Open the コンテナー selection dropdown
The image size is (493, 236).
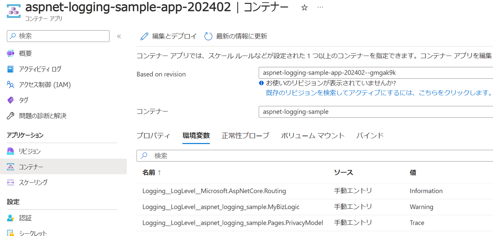(376, 112)
